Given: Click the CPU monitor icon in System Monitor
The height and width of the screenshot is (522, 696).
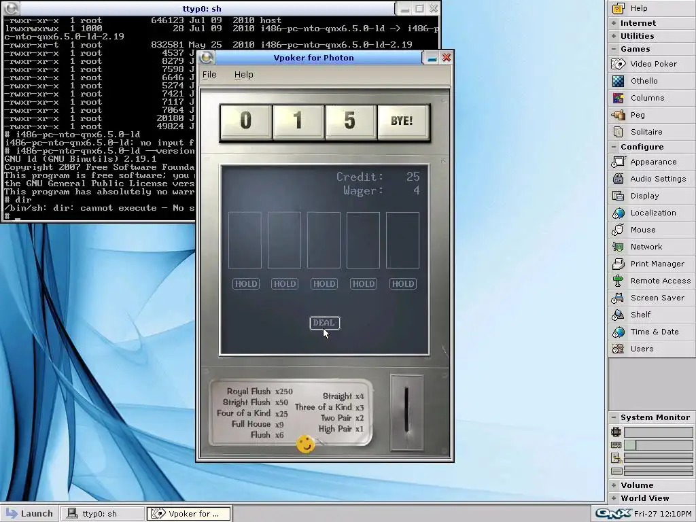Looking at the screenshot, I should tap(616, 432).
